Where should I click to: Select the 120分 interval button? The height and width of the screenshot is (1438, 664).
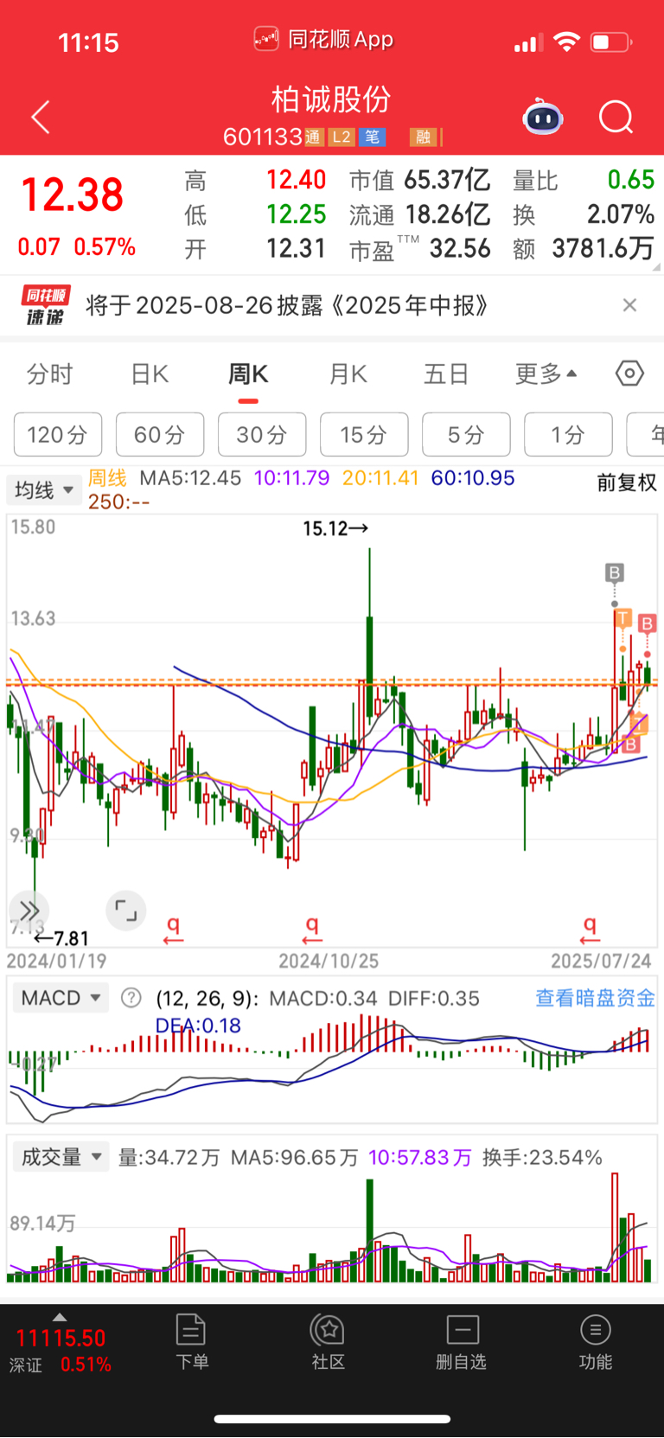pos(58,434)
